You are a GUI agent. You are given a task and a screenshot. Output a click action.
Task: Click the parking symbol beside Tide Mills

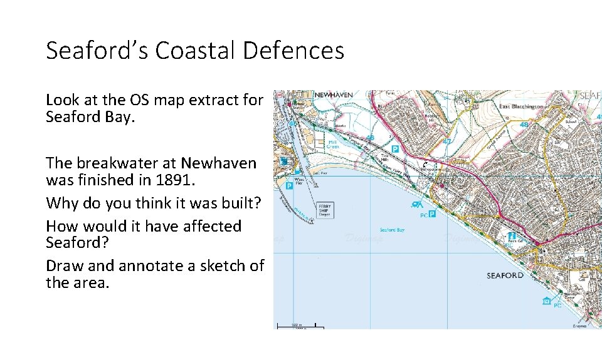tap(394, 149)
